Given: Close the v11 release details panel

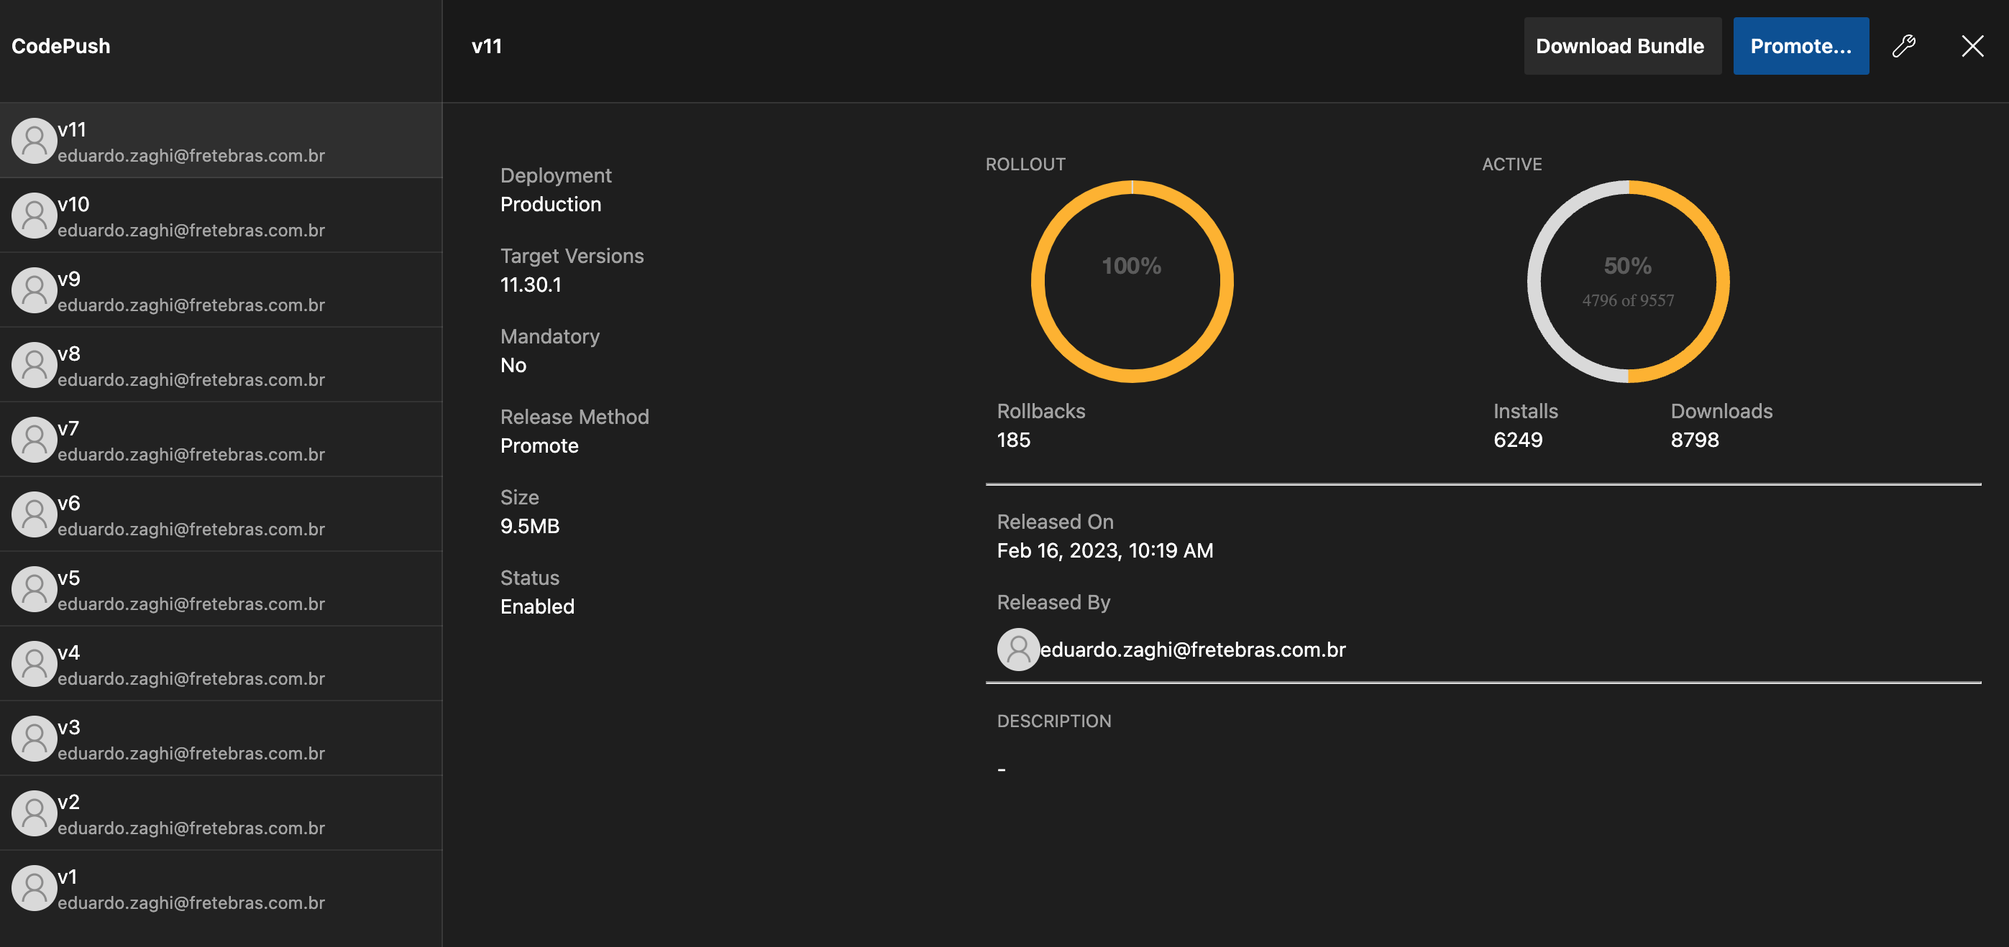Looking at the screenshot, I should click(x=1972, y=46).
